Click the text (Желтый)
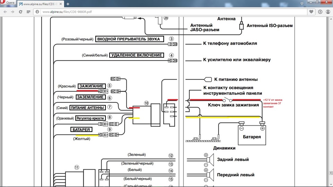This screenshot has width=333, height=187. (x=82, y=139)
